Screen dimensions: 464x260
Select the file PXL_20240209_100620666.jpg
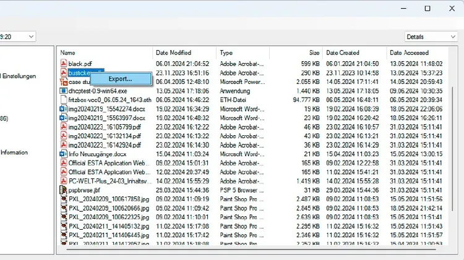click(109, 208)
